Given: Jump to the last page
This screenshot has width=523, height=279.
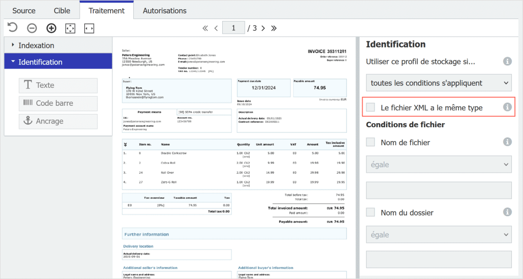Looking at the screenshot, I should tap(274, 28).
